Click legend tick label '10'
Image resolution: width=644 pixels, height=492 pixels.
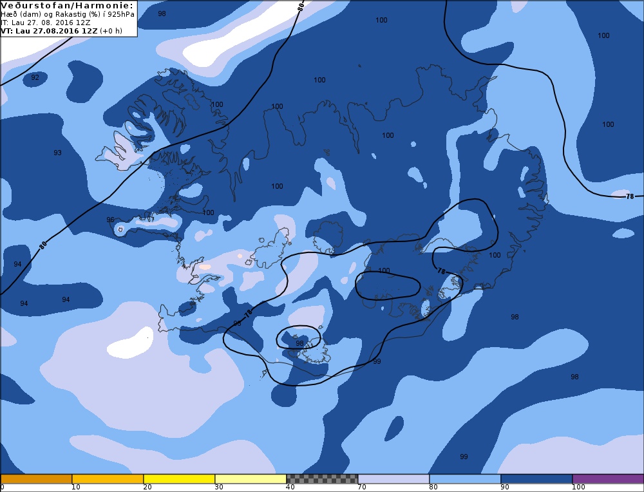tap(75, 487)
